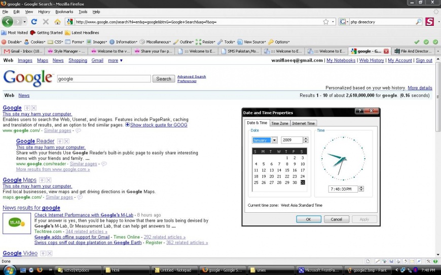Expand the stock quote for GOOG plus box
The height and width of the screenshot is (275, 441).
point(127,125)
